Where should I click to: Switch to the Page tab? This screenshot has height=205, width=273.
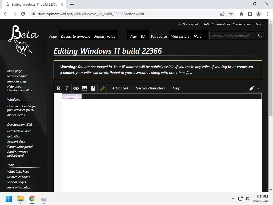[53, 36]
